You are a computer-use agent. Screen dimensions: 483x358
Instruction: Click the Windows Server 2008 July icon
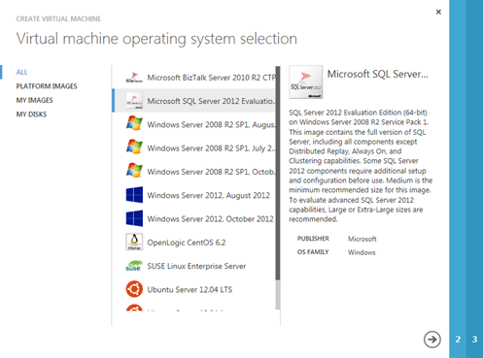(x=134, y=147)
